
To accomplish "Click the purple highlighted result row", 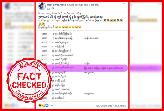I will (84, 68).
